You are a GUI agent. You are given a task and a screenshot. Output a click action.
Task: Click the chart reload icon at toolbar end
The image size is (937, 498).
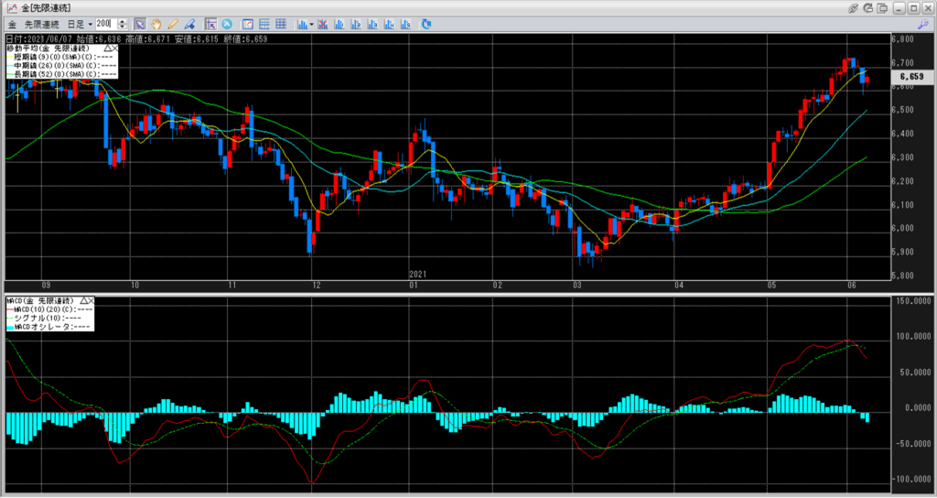click(x=428, y=23)
